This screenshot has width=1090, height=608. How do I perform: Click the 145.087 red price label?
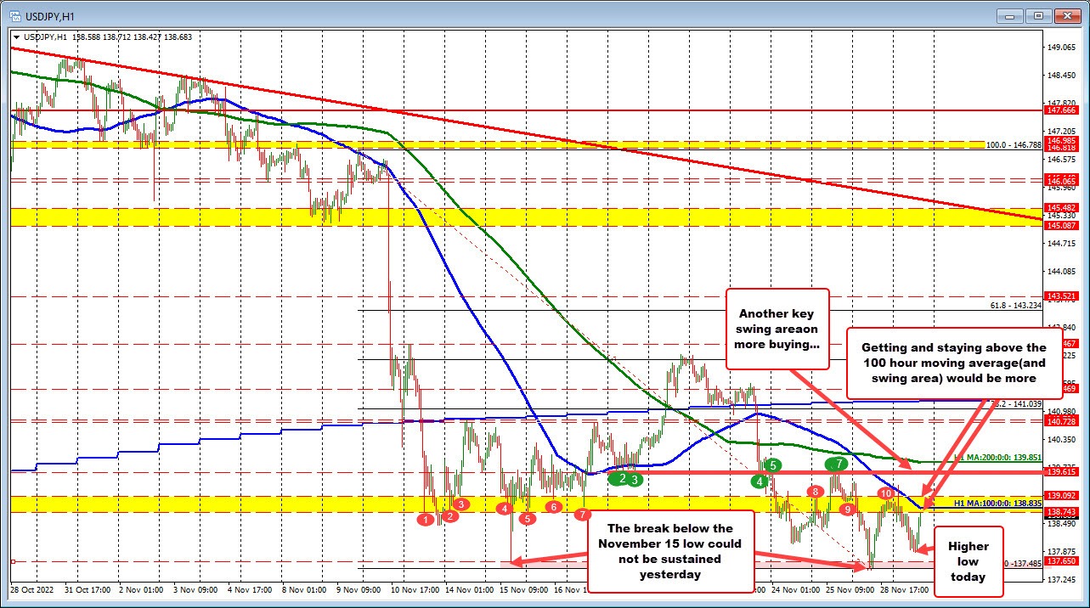pyautogui.click(x=1063, y=226)
